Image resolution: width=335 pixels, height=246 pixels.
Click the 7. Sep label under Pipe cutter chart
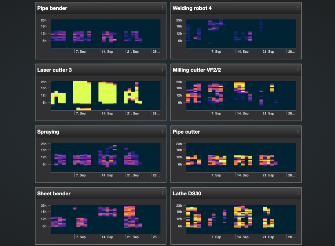(x=216, y=175)
